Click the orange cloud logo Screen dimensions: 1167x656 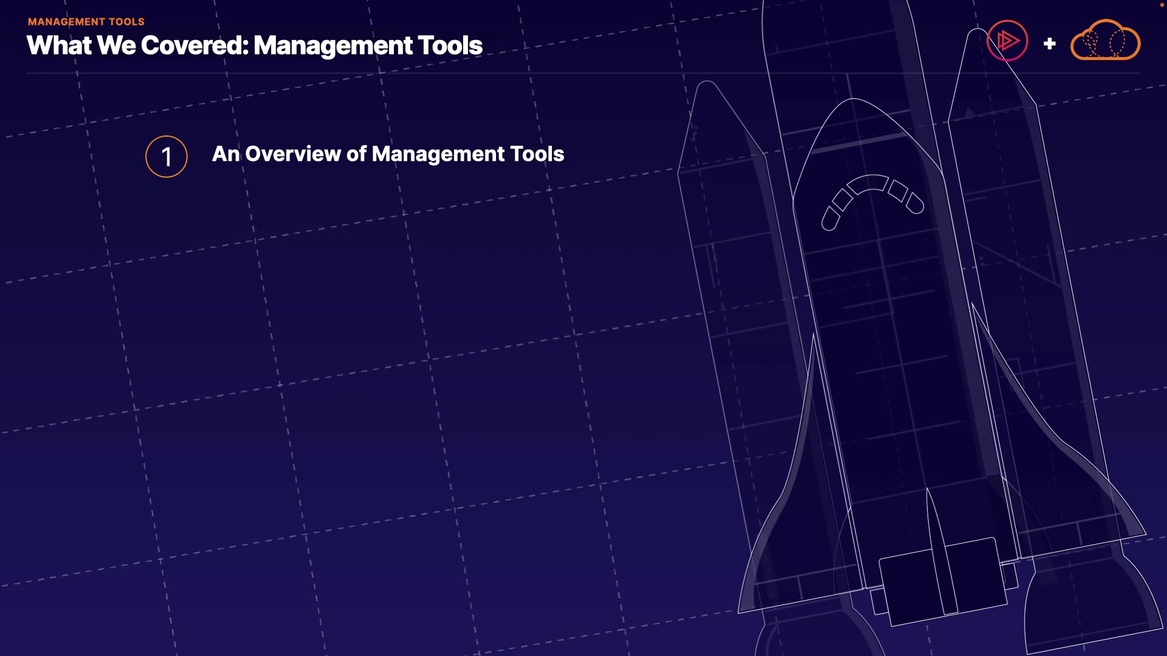tap(1105, 41)
